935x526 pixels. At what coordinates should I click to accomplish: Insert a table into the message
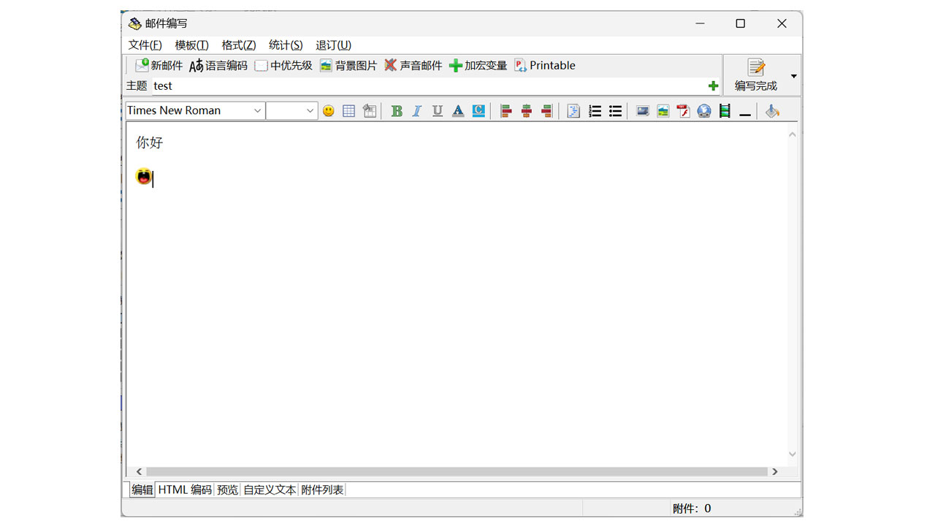click(348, 110)
